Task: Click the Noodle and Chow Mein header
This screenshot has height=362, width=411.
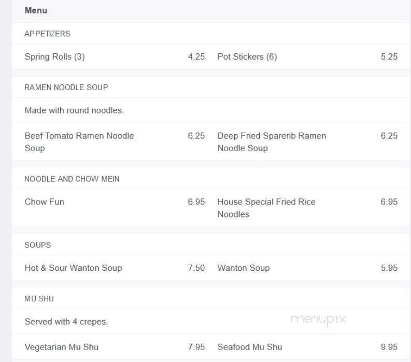Action: 72,179
